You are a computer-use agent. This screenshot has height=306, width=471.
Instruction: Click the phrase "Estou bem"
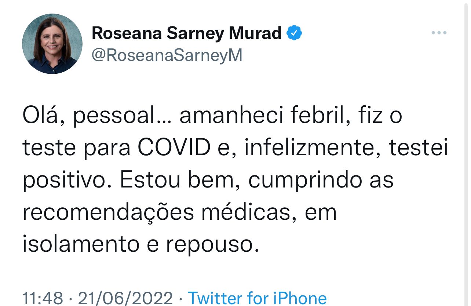179,180
